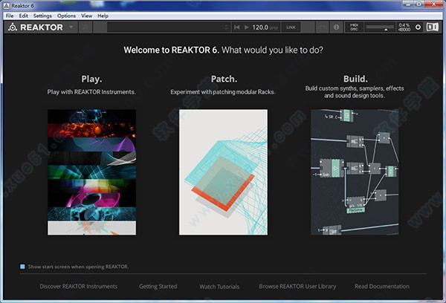Image resolution: width=446 pixels, height=303 pixels.
Task: Click the info hints icon
Action: tap(336, 27)
